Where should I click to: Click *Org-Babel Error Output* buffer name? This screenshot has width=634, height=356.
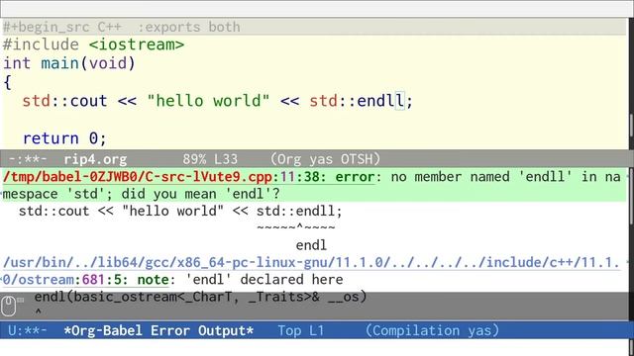[x=158, y=330]
